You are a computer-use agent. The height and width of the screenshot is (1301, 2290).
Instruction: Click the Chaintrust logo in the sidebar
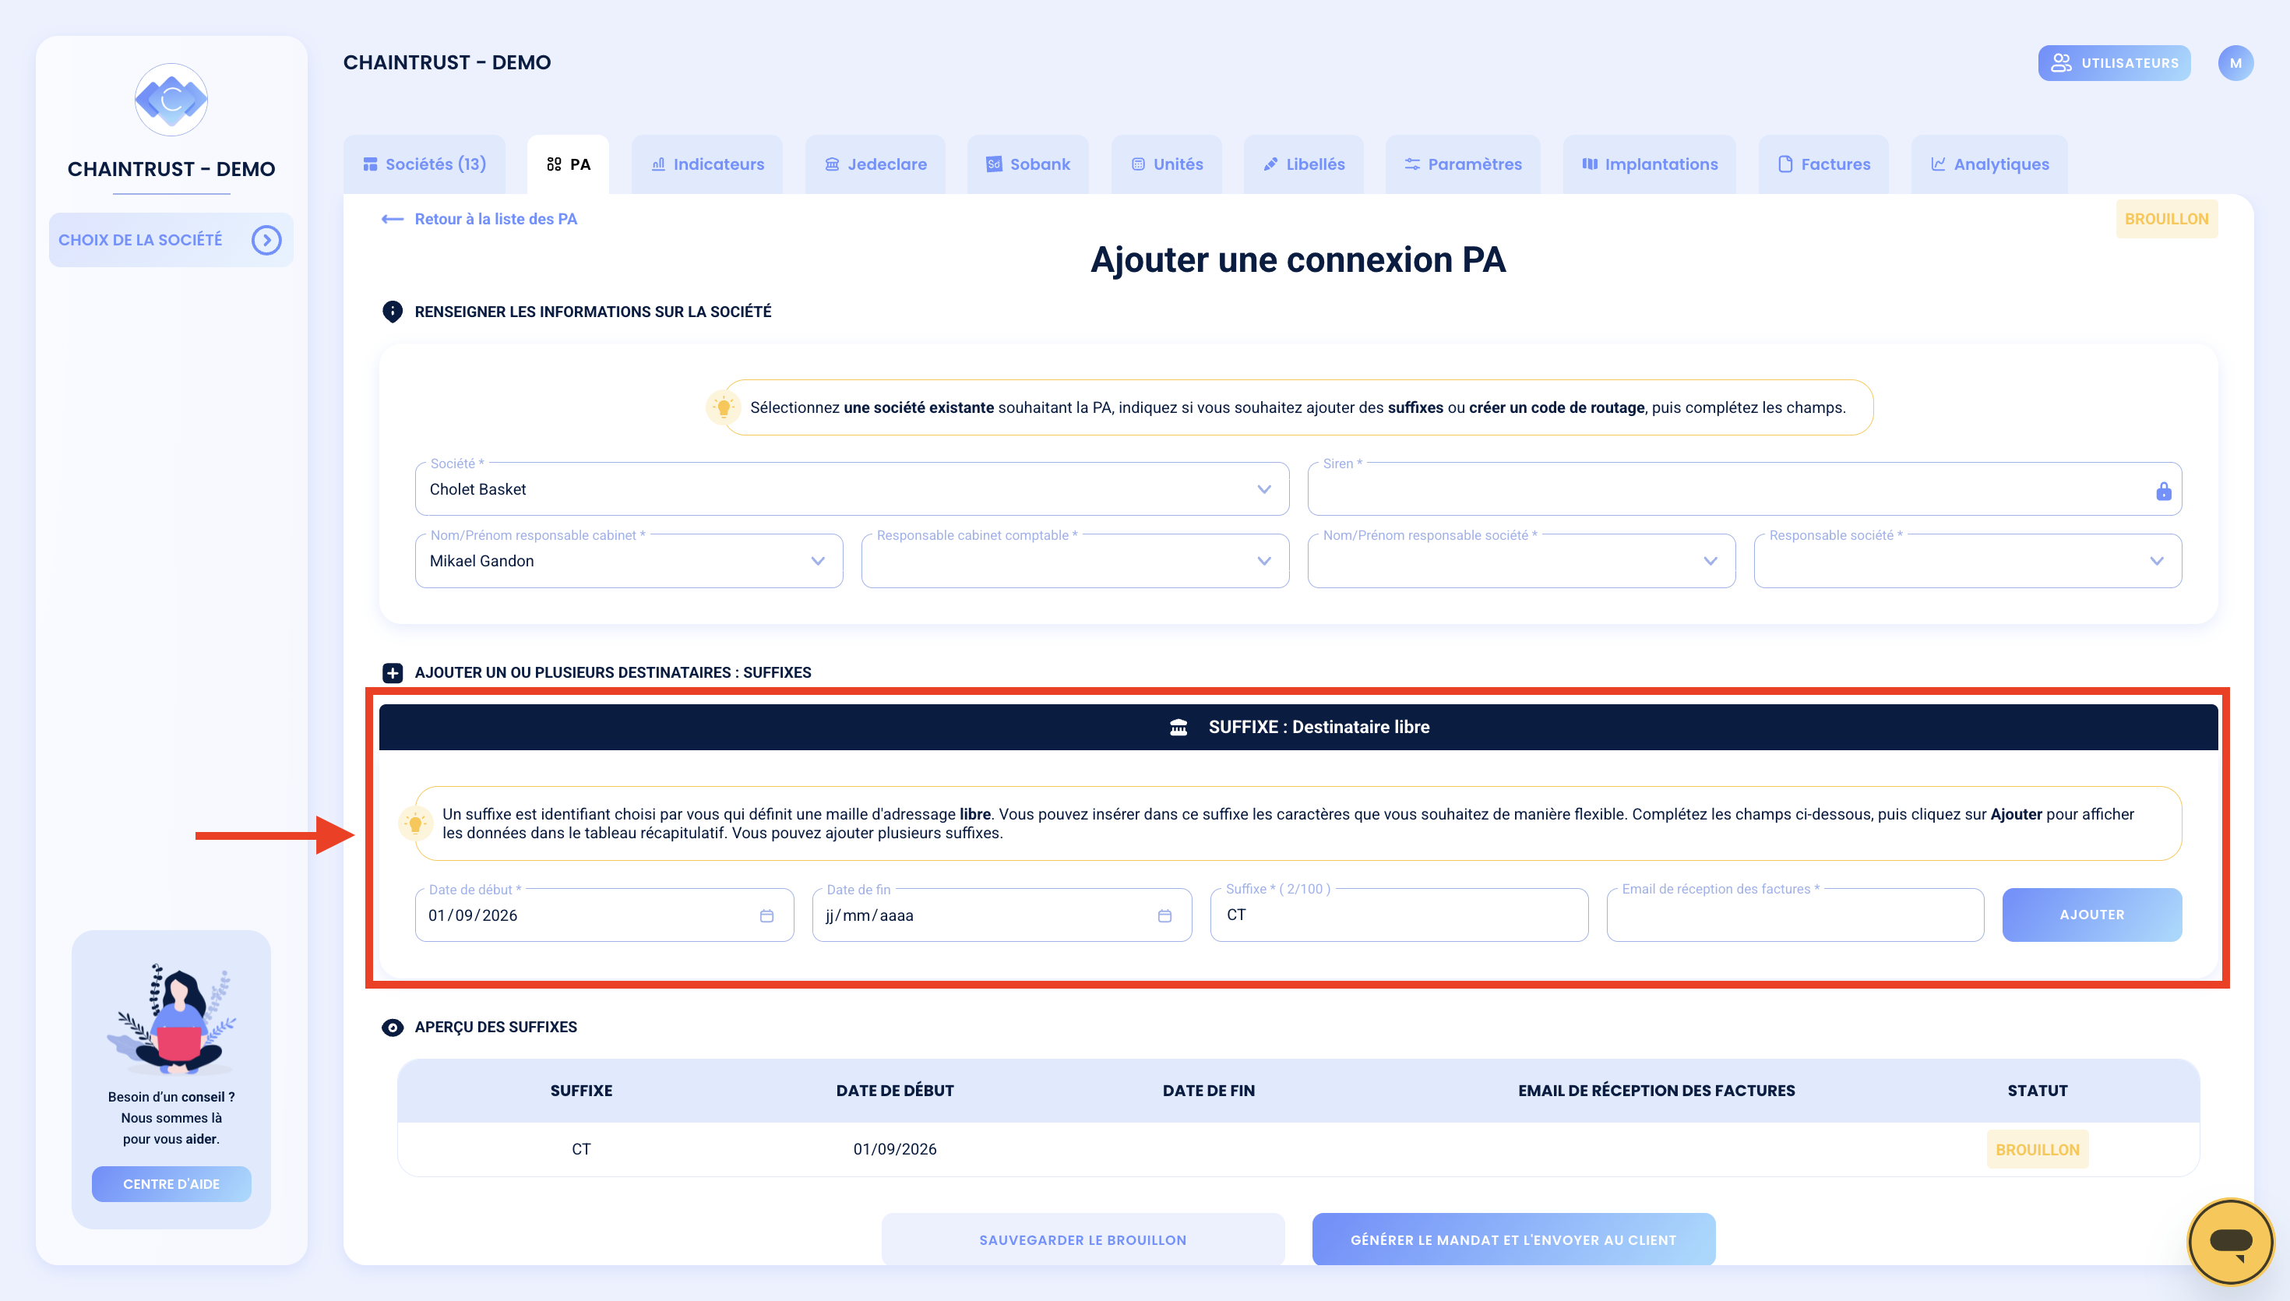tap(171, 99)
